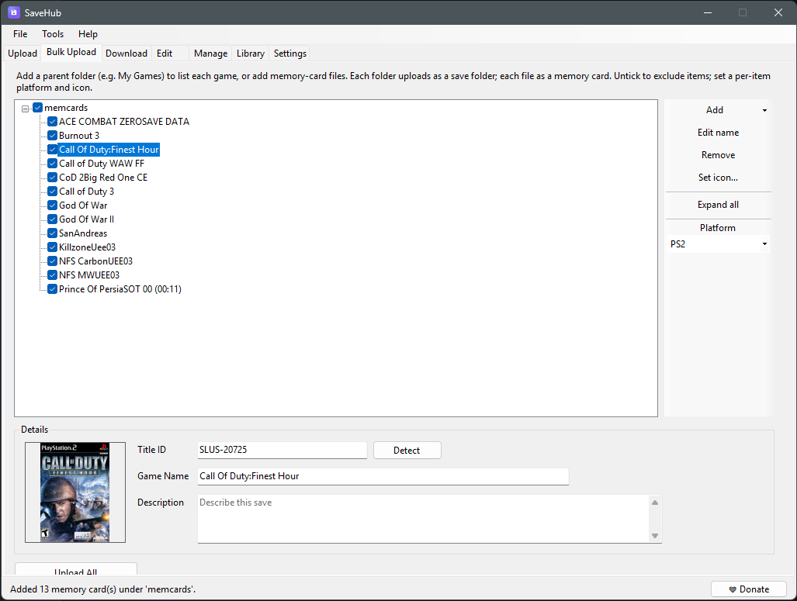The width and height of the screenshot is (797, 601).
Task: Click the Edit name button
Action: (x=718, y=133)
